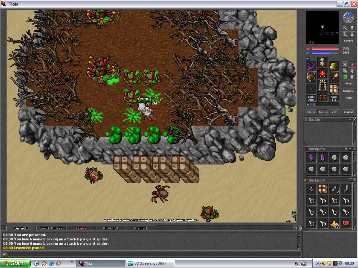The image size is (358, 268).
Task: Open UO Screenshot Utility from taskbar
Action: pyautogui.click(x=150, y=263)
